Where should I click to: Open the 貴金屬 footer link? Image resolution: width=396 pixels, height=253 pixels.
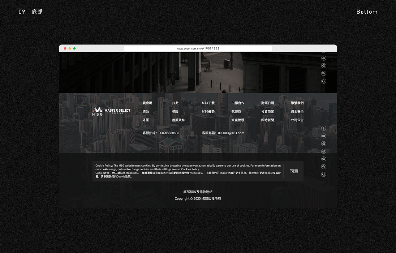pos(147,103)
